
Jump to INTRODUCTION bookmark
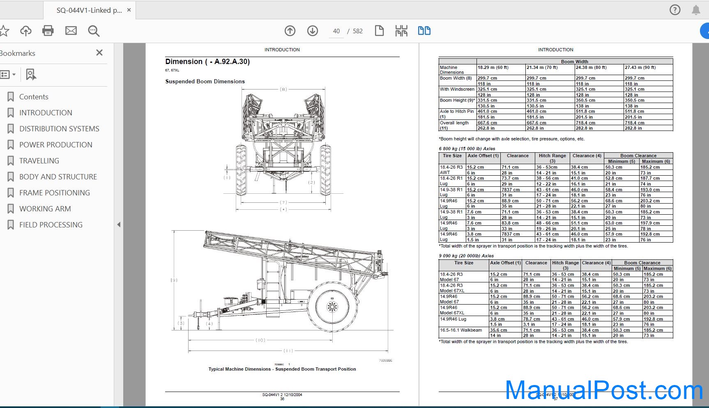[46, 113]
